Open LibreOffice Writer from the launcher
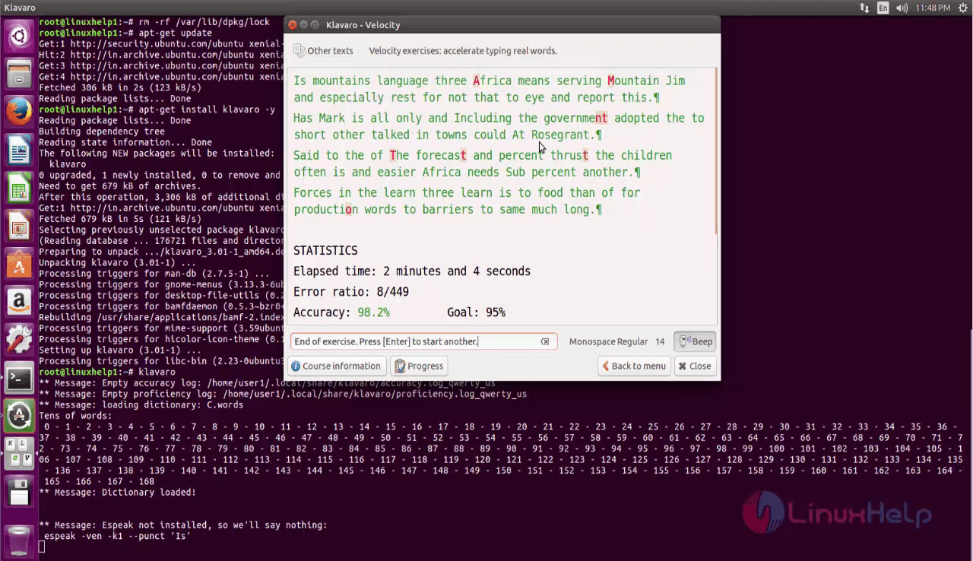This screenshot has height=561, width=973. (19, 150)
